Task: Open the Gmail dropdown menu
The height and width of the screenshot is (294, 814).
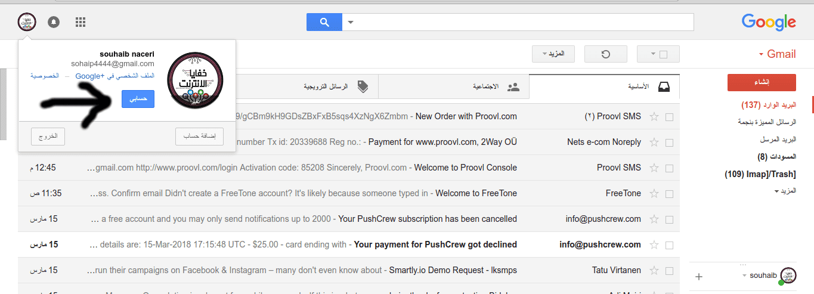Action: (x=777, y=54)
